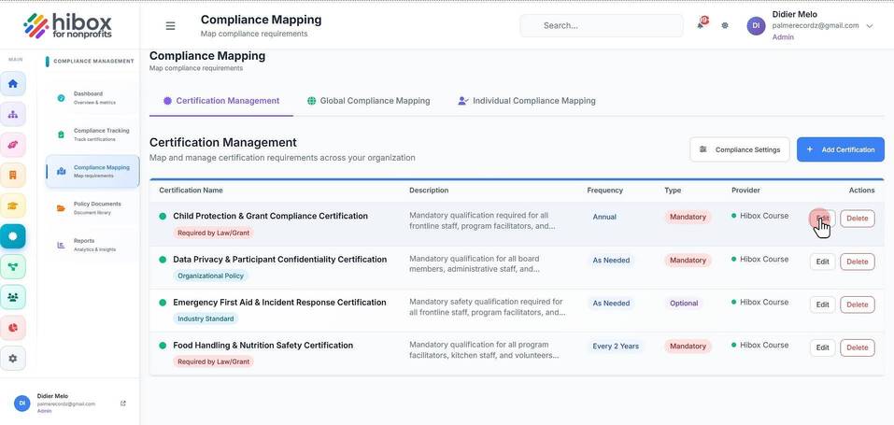Image resolution: width=894 pixels, height=425 pixels.
Task: Click Emergency First Aid & Incident Response name
Action: 279,303
